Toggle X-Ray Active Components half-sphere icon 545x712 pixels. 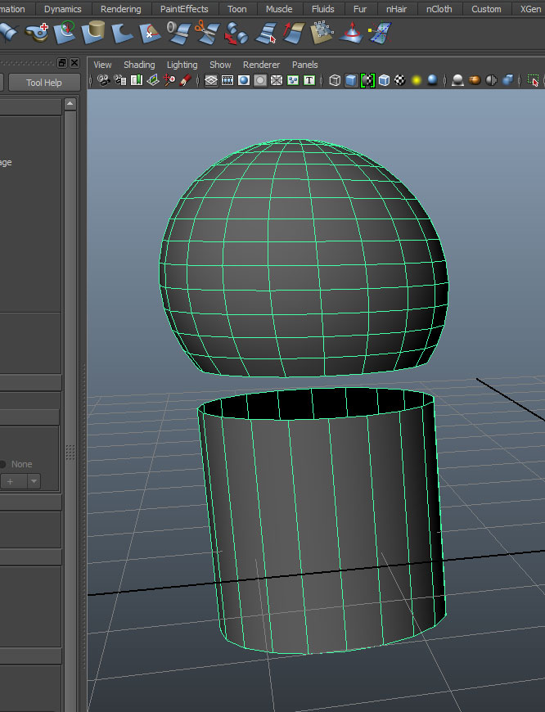point(492,80)
